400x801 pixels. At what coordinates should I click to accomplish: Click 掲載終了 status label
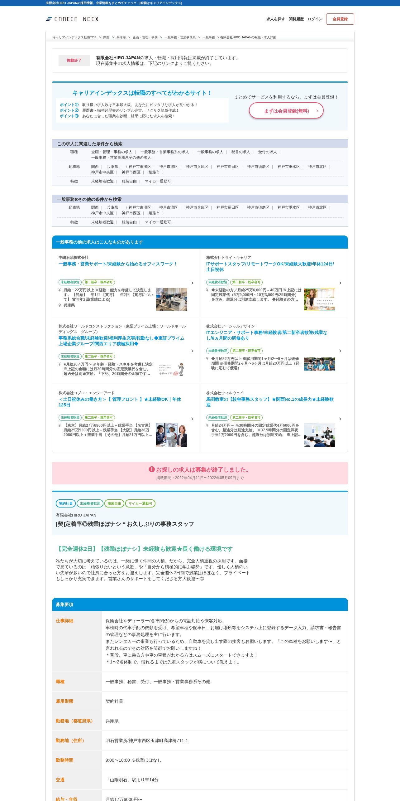pyautogui.click(x=74, y=61)
